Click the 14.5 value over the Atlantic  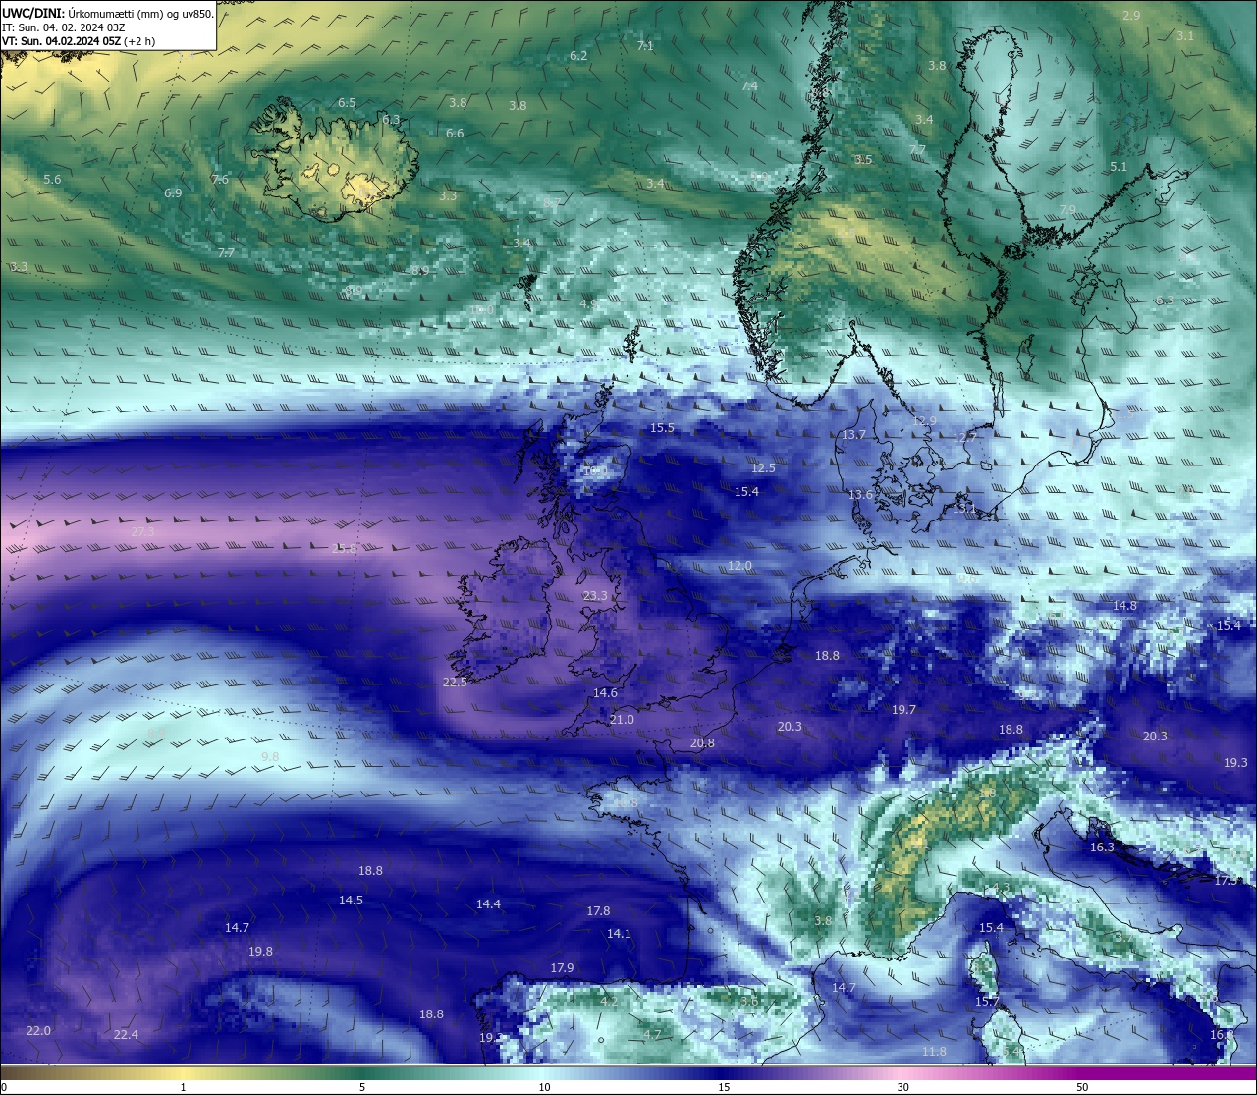tap(351, 900)
